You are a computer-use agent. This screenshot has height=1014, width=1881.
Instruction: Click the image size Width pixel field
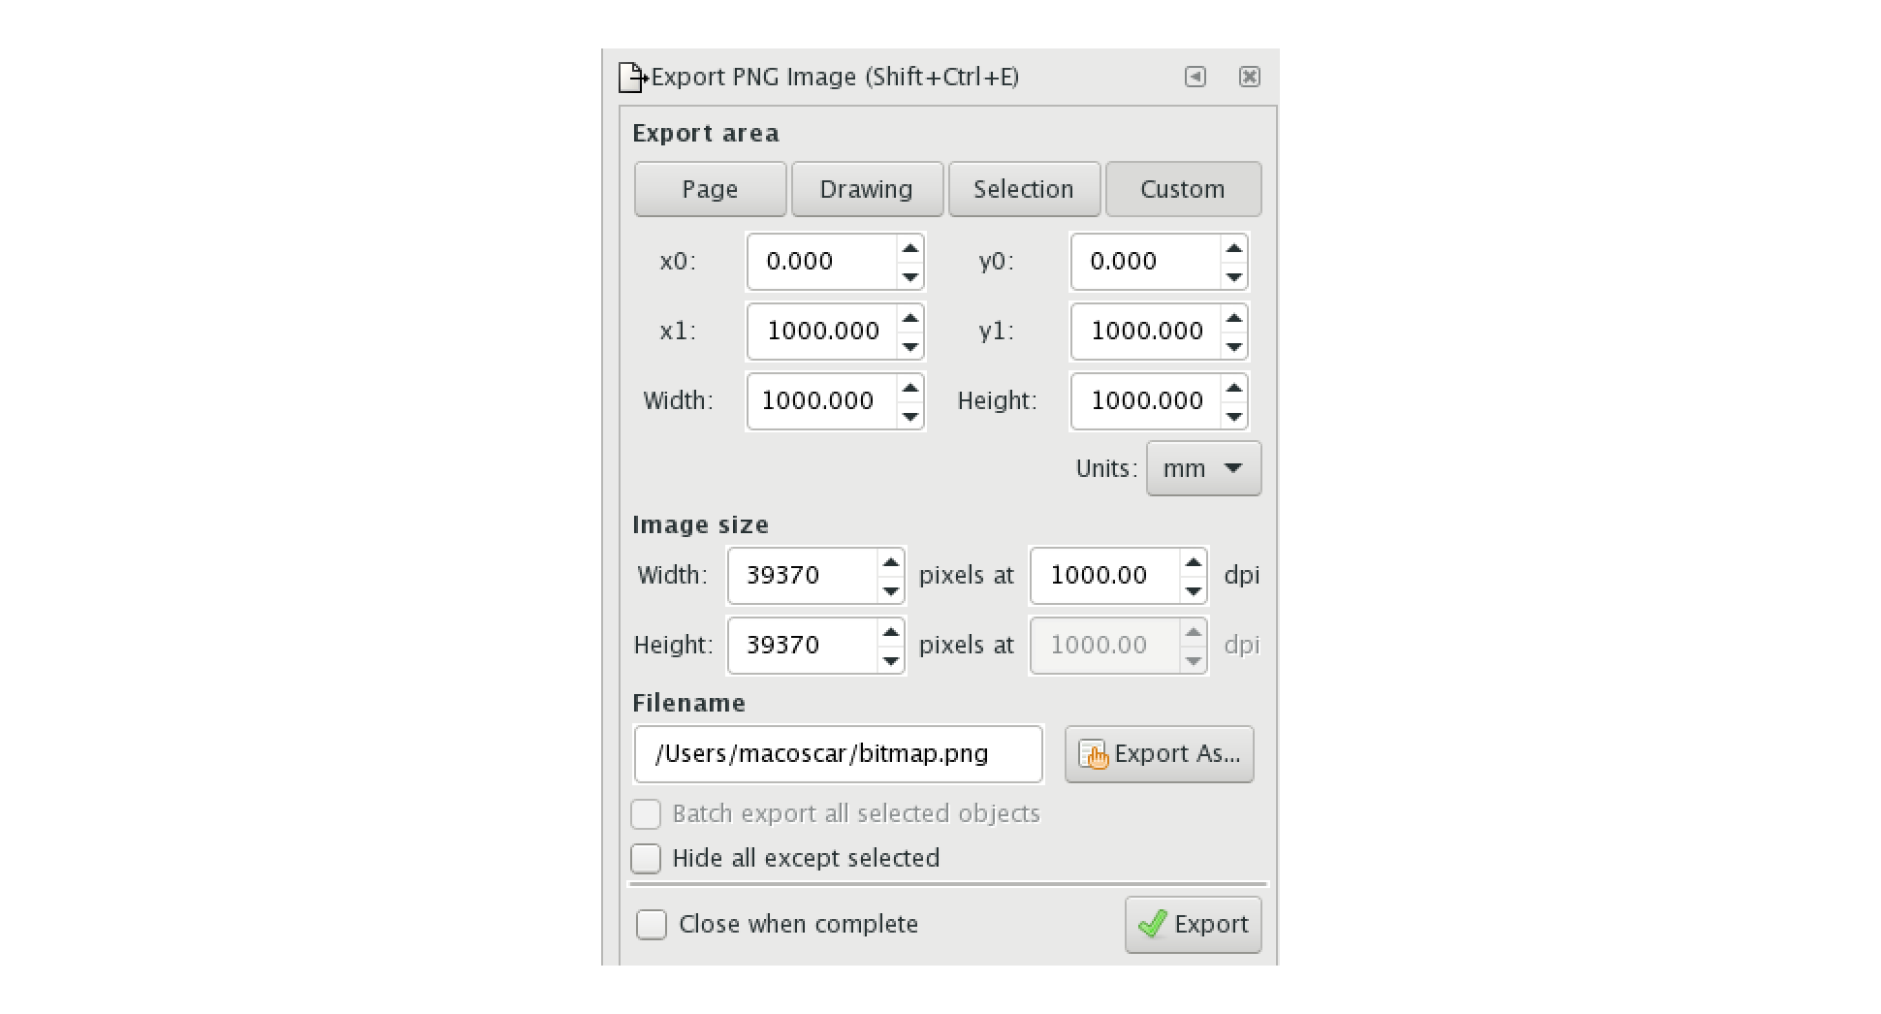click(803, 576)
